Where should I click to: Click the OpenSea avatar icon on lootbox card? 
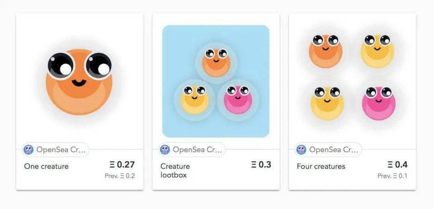point(165,149)
